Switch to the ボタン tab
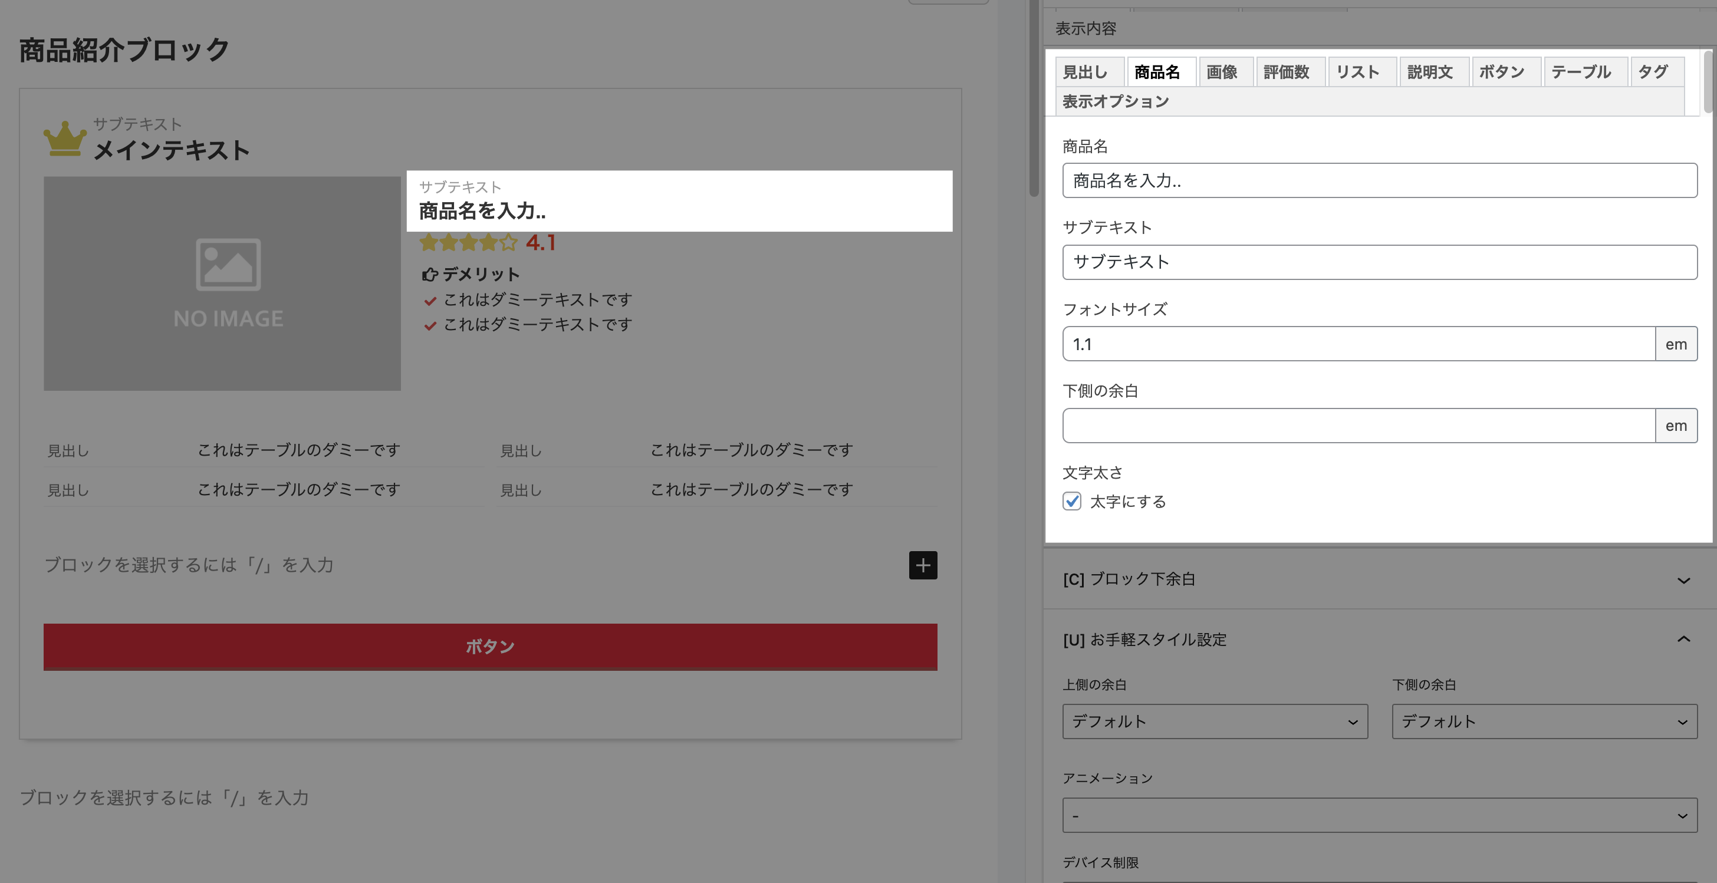The image size is (1717, 883). pos(1507,72)
